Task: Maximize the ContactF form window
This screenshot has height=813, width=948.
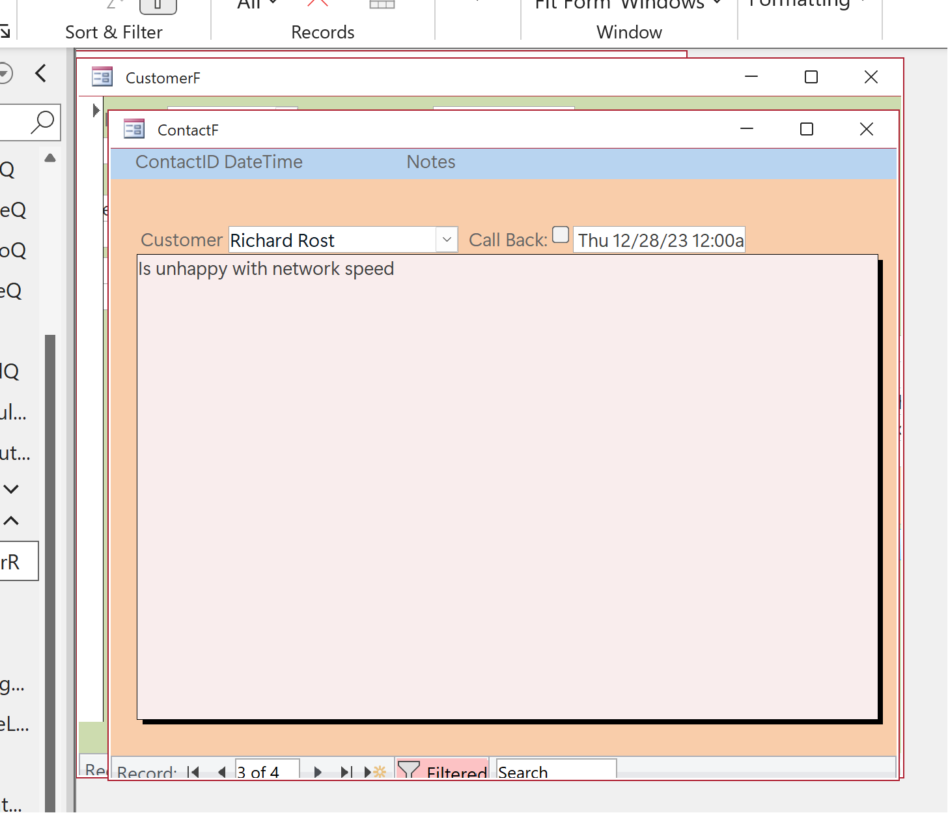Action: 807,129
